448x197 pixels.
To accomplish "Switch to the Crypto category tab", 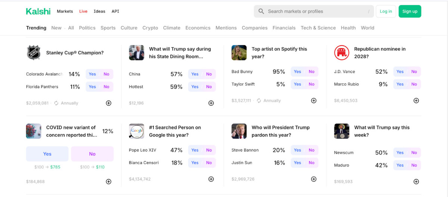I will click(x=150, y=28).
